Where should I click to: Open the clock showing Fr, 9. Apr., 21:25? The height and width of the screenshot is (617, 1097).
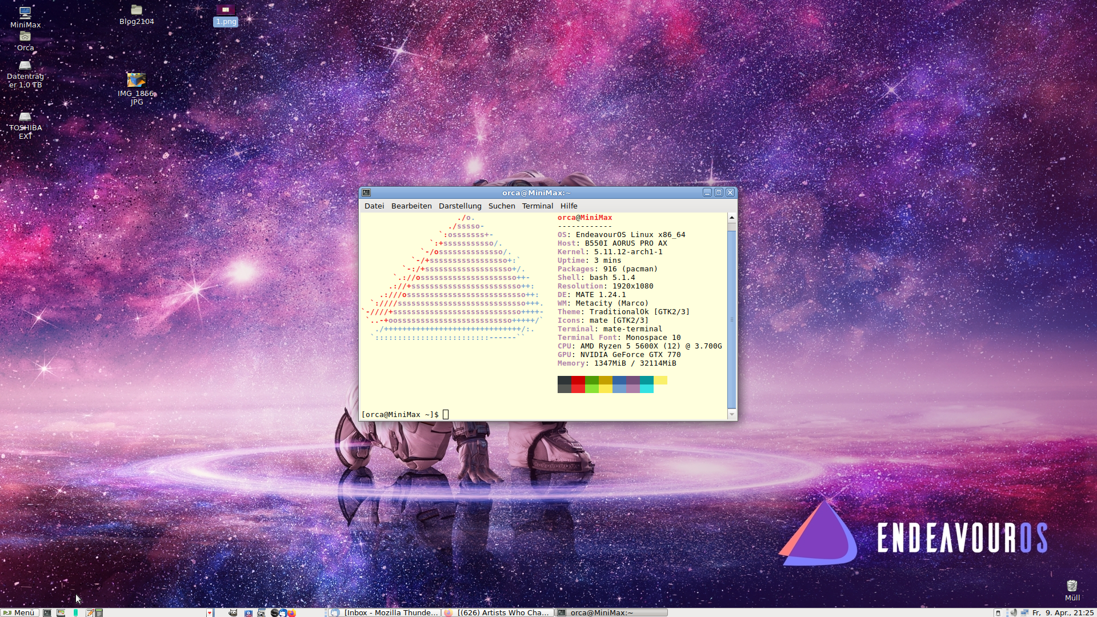[1063, 612]
